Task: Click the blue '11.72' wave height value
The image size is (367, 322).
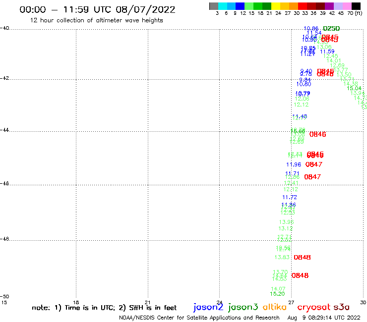Action: [x=290, y=197]
